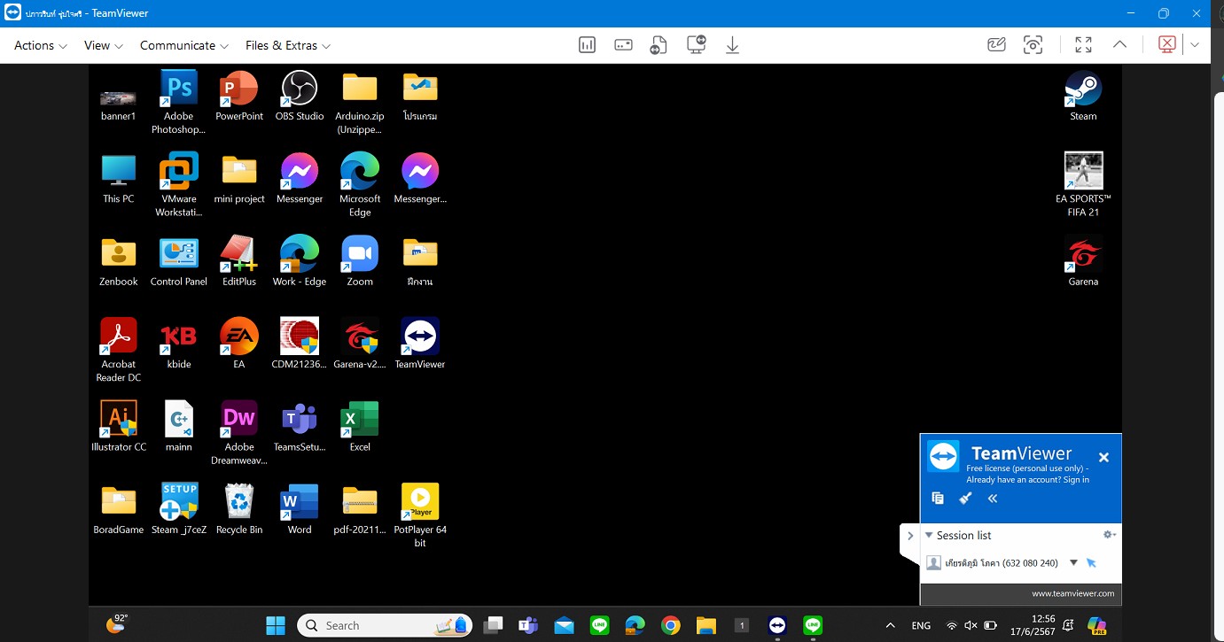Image resolution: width=1224 pixels, height=642 pixels.
Task: Select the PowerPoint desktop shortcut
Action: tap(239, 97)
